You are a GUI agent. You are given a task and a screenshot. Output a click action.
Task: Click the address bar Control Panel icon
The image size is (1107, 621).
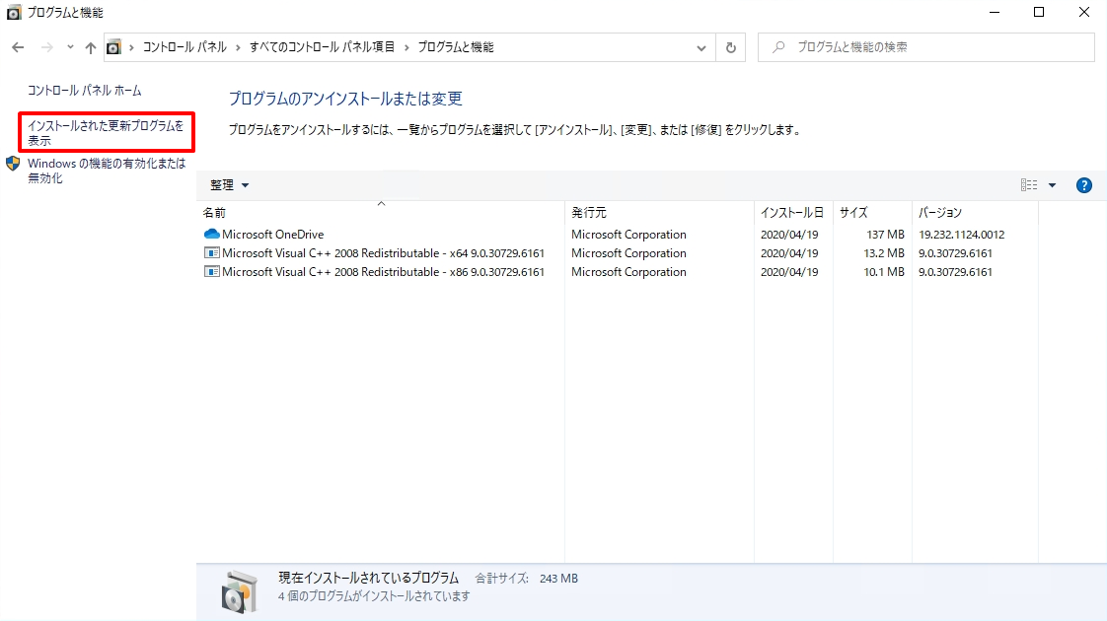(113, 47)
